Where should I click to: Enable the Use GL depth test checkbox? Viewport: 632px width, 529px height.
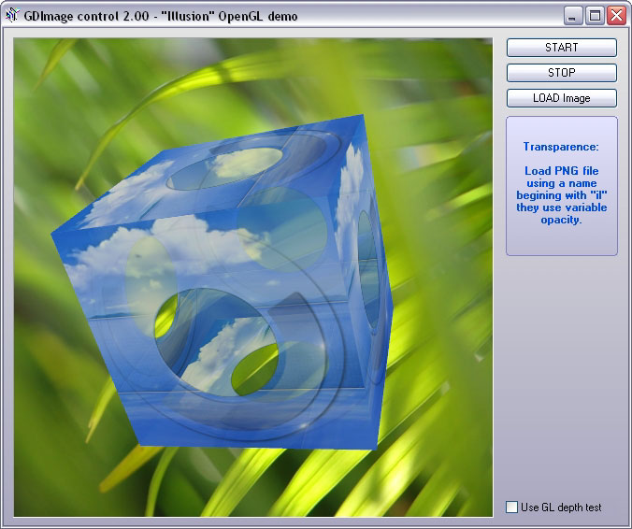[x=511, y=507]
